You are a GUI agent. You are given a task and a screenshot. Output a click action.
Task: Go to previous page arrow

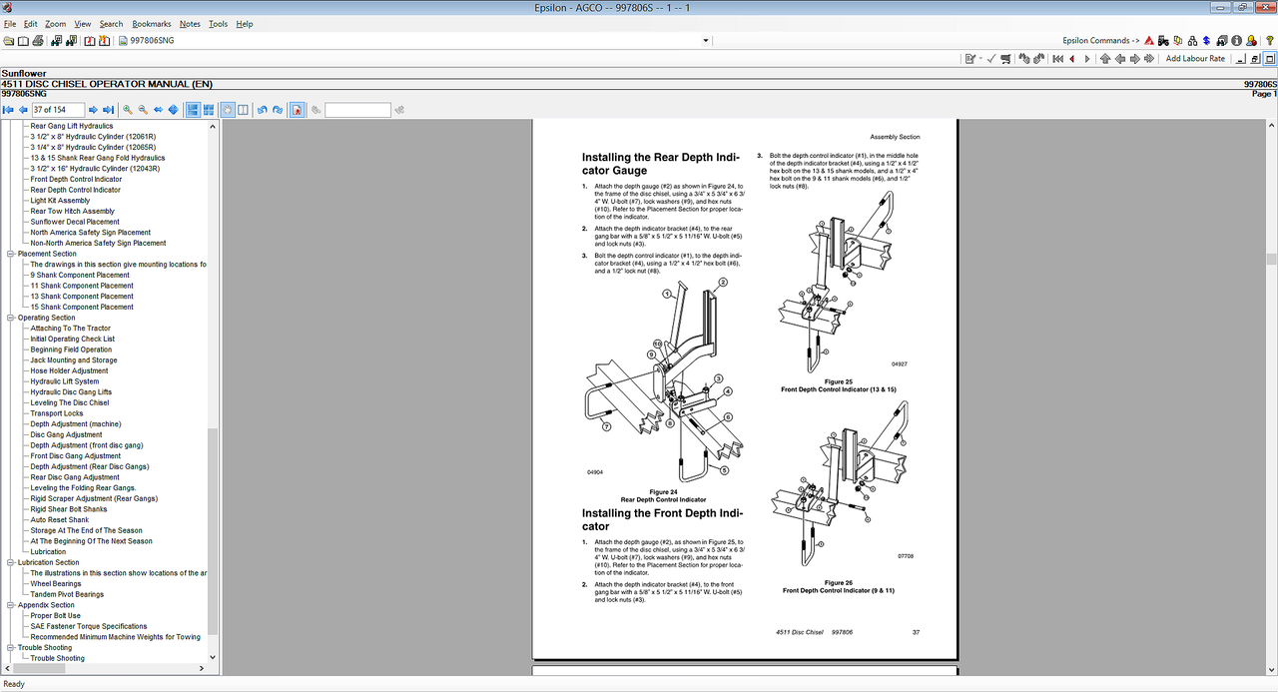[x=23, y=110]
